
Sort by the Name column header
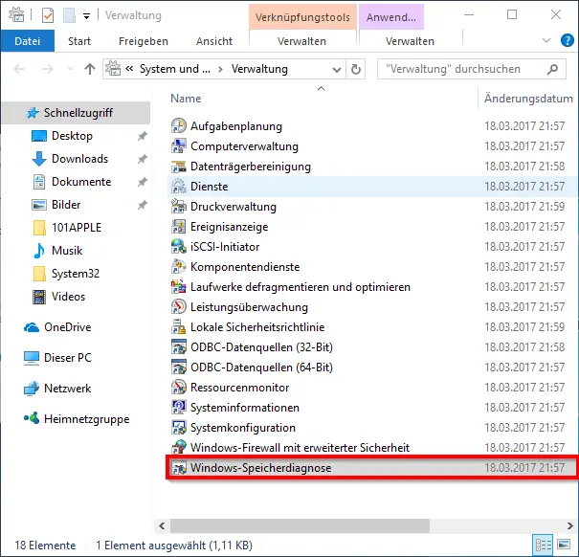(186, 99)
